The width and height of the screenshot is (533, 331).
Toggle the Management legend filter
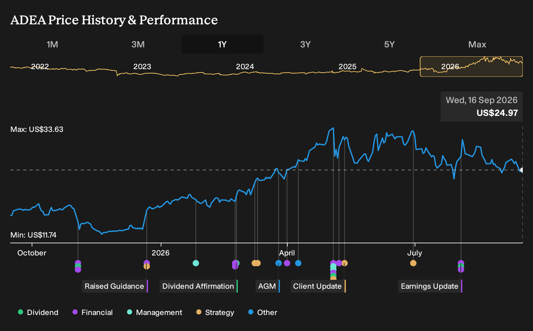coord(155,312)
